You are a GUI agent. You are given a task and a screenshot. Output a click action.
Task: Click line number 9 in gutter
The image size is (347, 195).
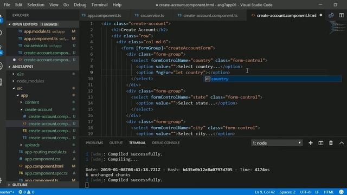pyautogui.click(x=92, y=72)
